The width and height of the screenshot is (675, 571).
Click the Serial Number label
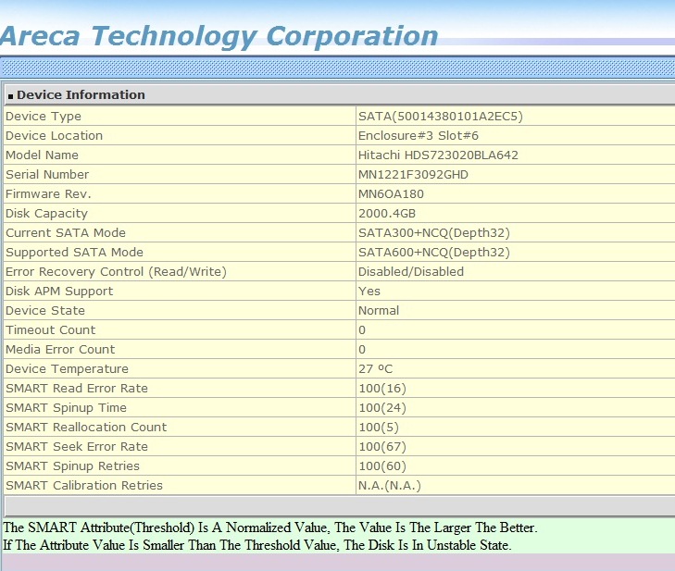[47, 174]
